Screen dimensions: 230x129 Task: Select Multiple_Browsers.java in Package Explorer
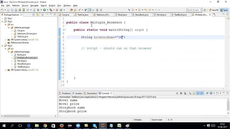[x=27, y=58]
